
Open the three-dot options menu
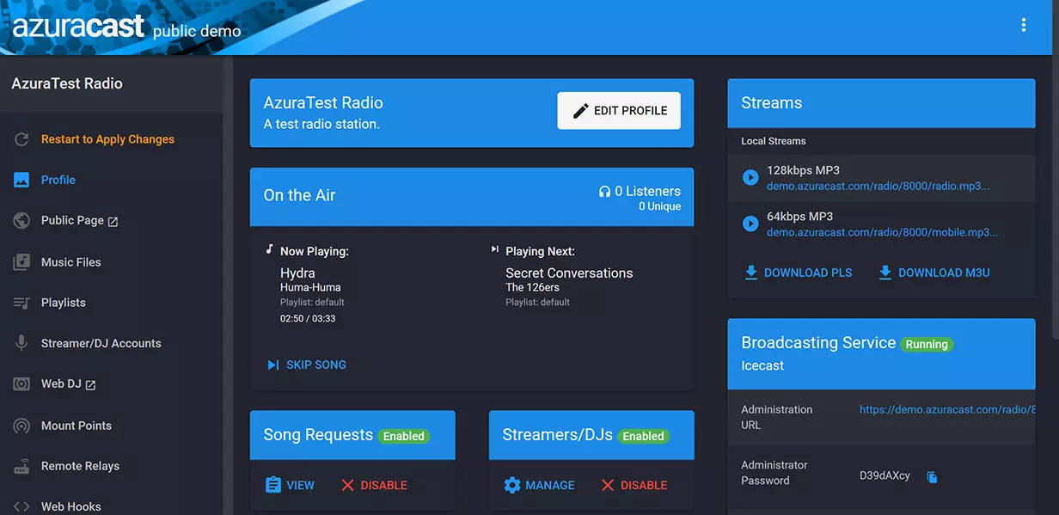click(1023, 25)
